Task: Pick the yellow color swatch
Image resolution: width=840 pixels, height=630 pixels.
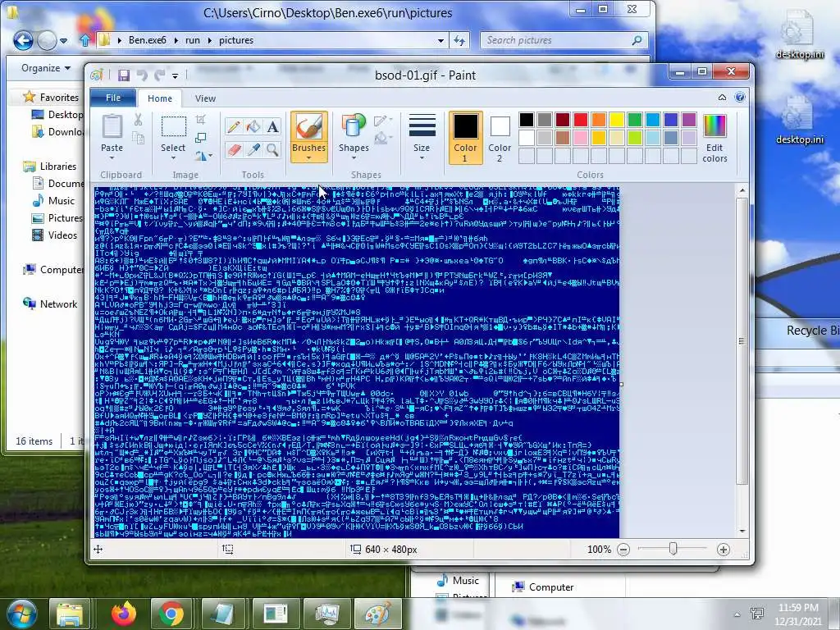Action: pyautogui.click(x=617, y=120)
